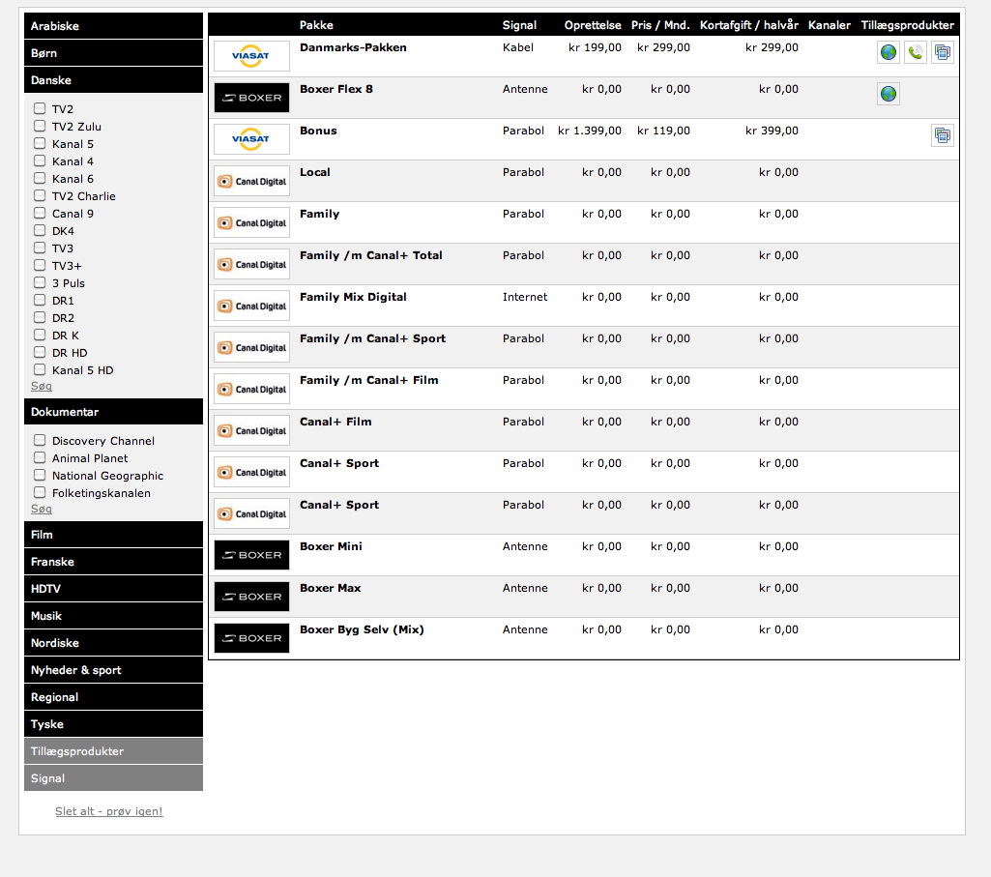Tick the Discovery Channel checkbox
991x877 pixels.
pyautogui.click(x=40, y=440)
